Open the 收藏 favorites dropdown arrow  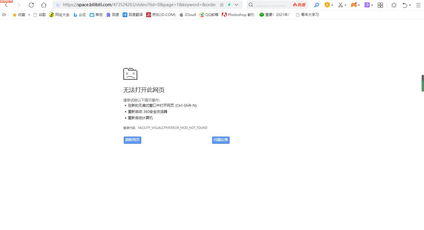[29, 14]
